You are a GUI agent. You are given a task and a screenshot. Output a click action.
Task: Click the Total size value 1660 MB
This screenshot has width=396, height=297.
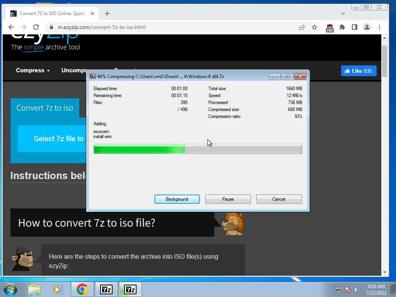click(x=294, y=89)
